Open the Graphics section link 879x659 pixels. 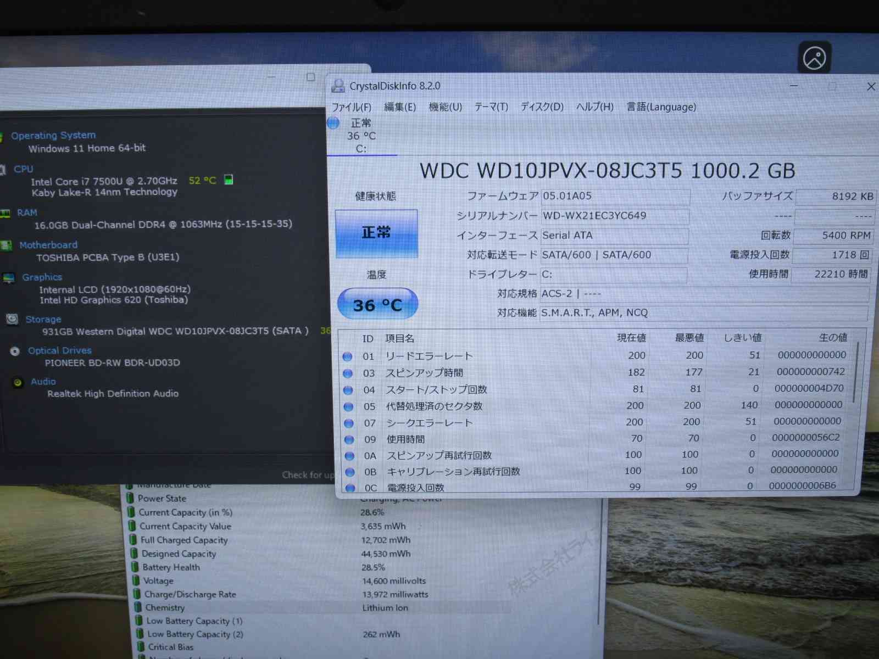pyautogui.click(x=42, y=277)
